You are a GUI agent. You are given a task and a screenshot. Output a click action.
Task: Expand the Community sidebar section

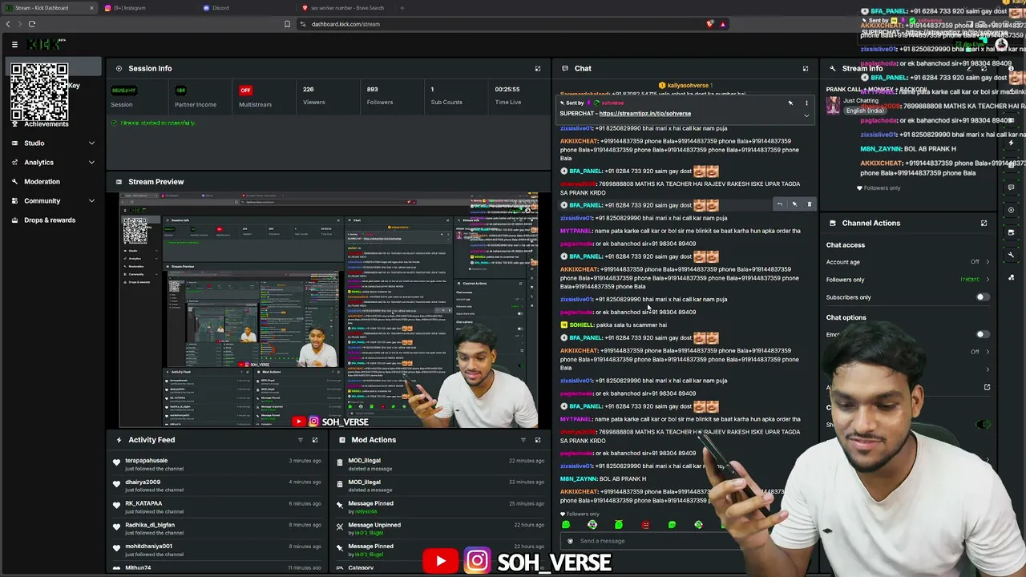pos(53,201)
